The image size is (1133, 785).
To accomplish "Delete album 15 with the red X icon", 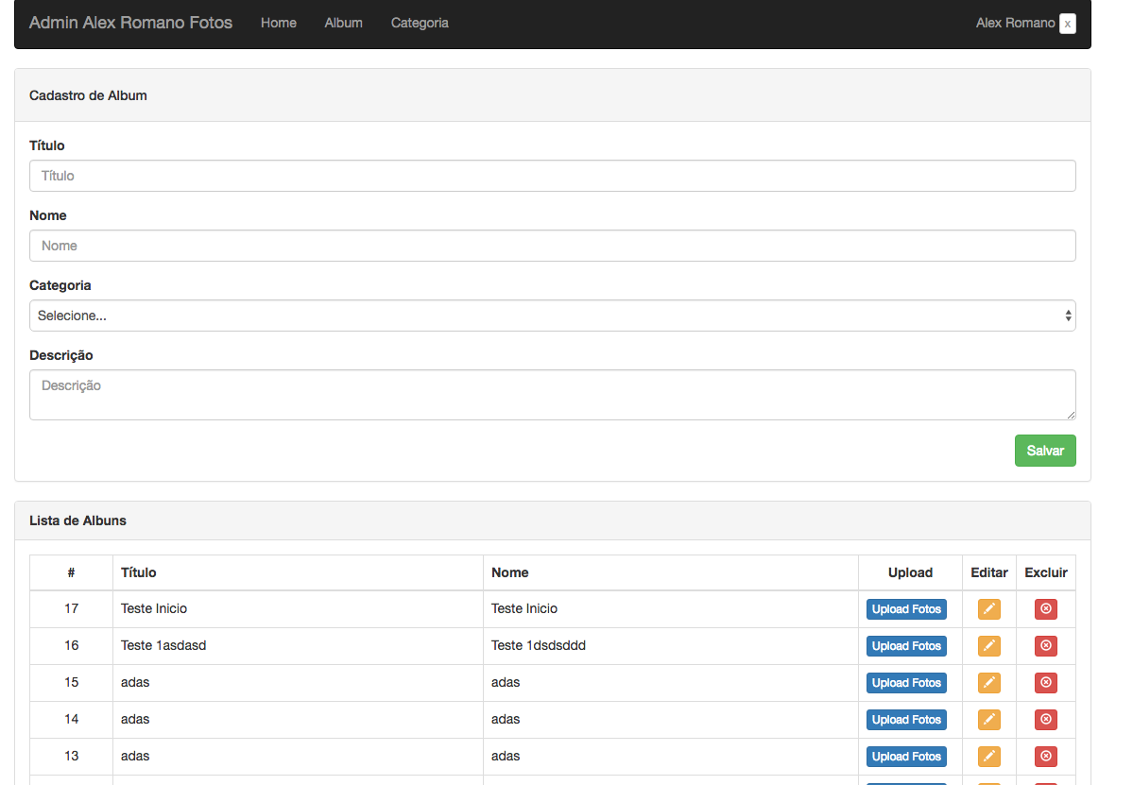I will pos(1045,682).
